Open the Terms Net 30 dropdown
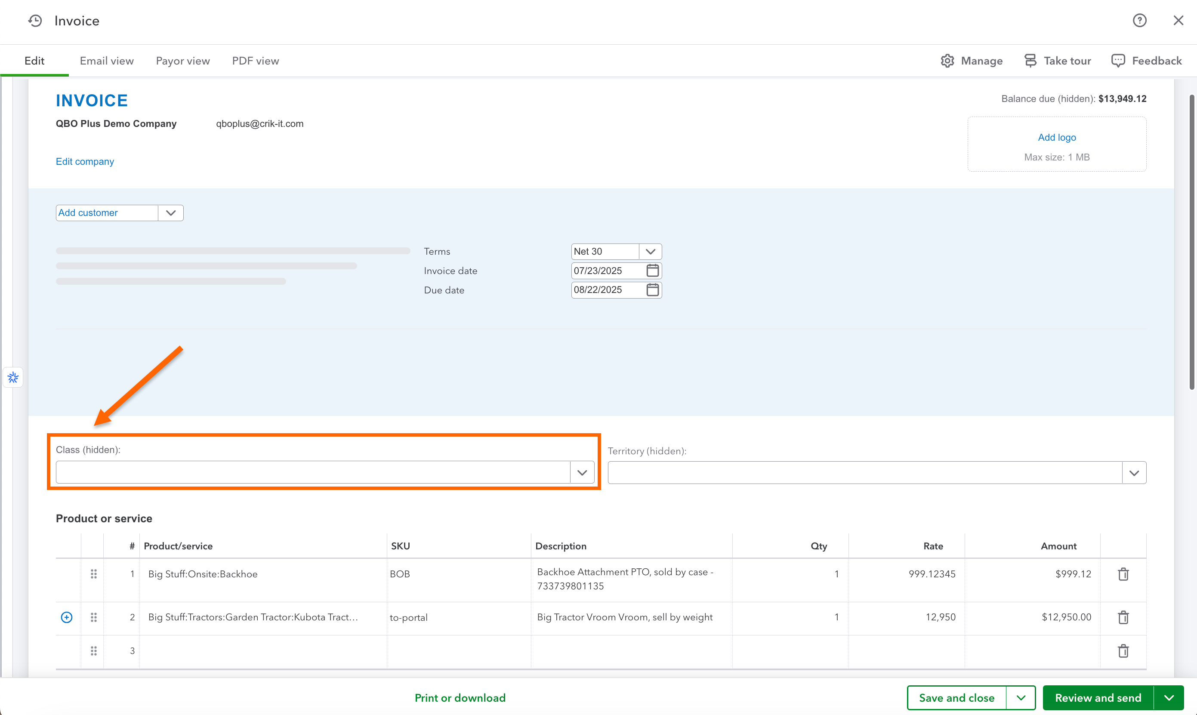 pyautogui.click(x=650, y=252)
